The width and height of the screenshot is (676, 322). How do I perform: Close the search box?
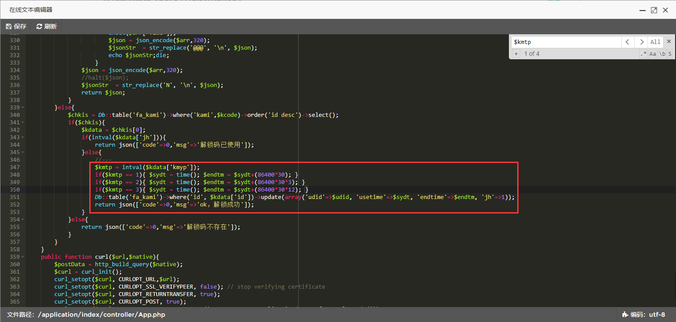[669, 42]
